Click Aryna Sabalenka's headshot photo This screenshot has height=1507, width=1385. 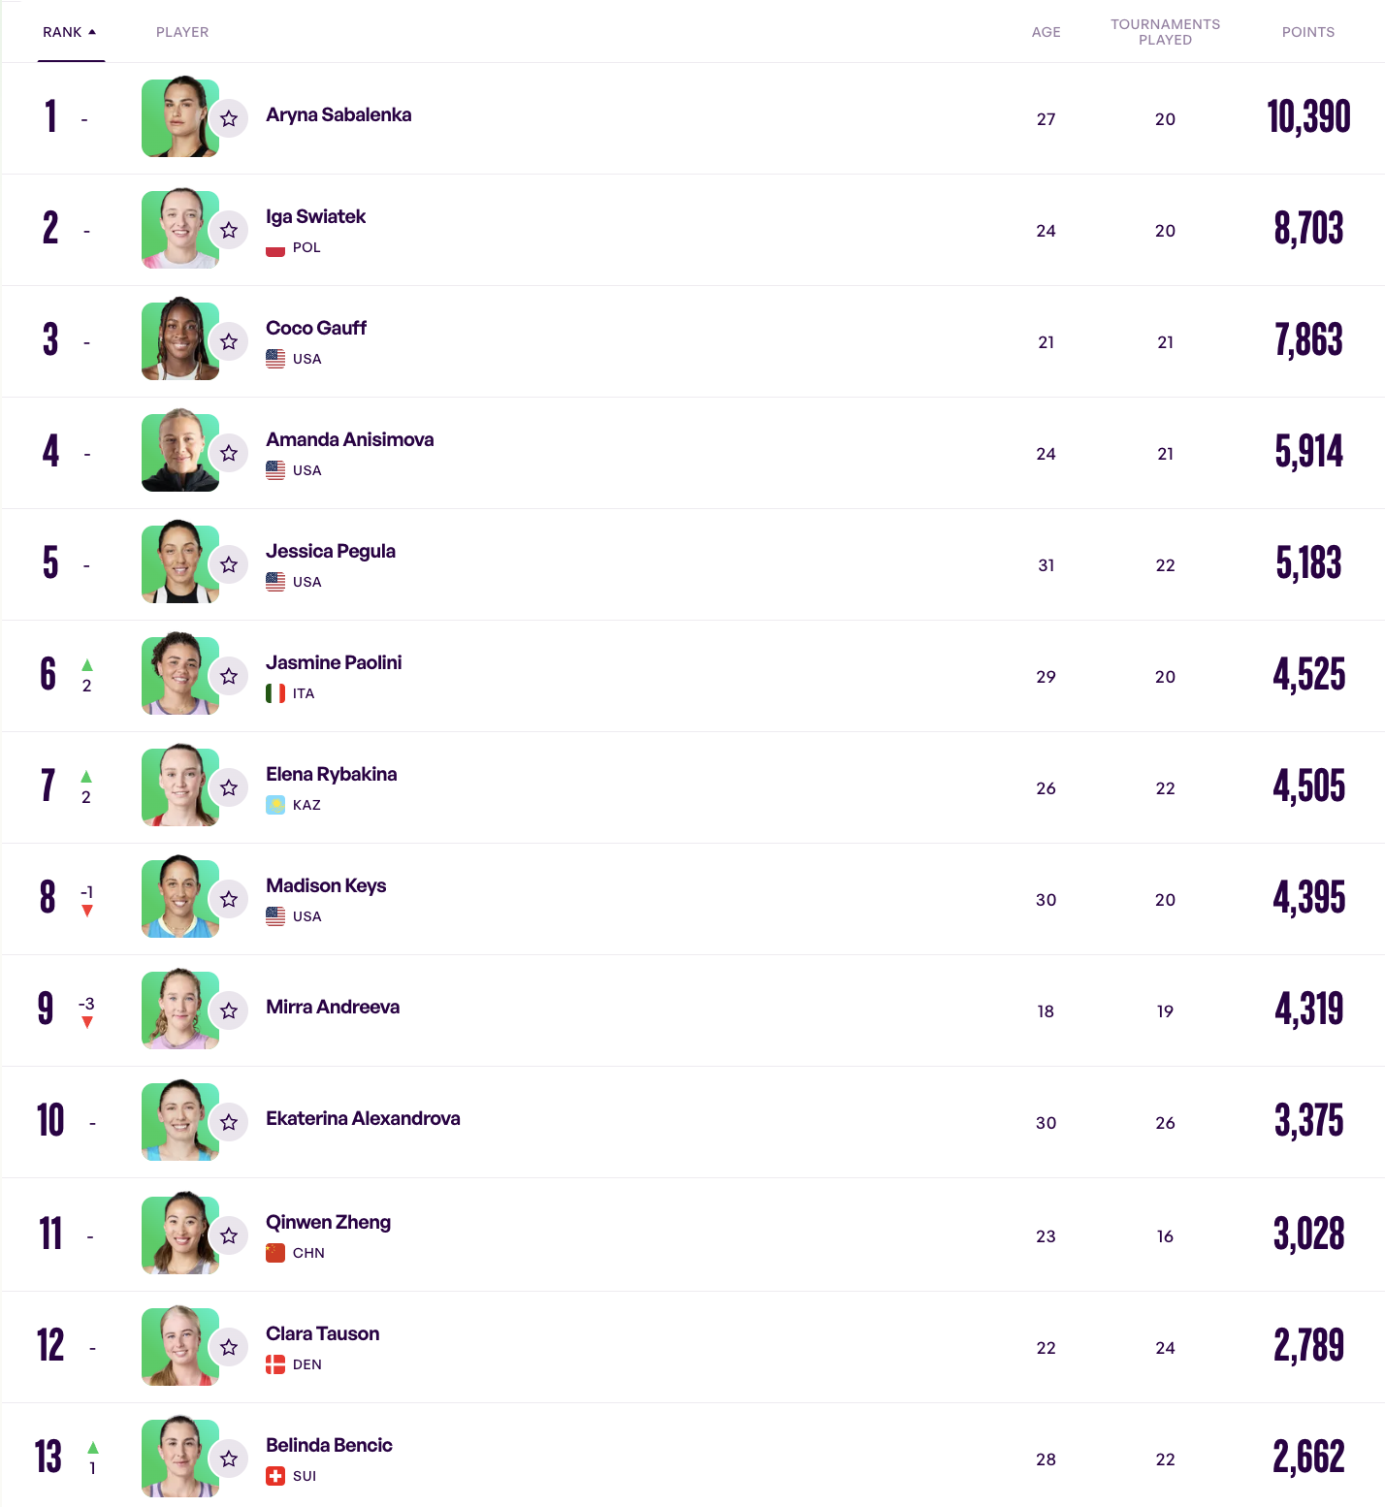click(179, 117)
